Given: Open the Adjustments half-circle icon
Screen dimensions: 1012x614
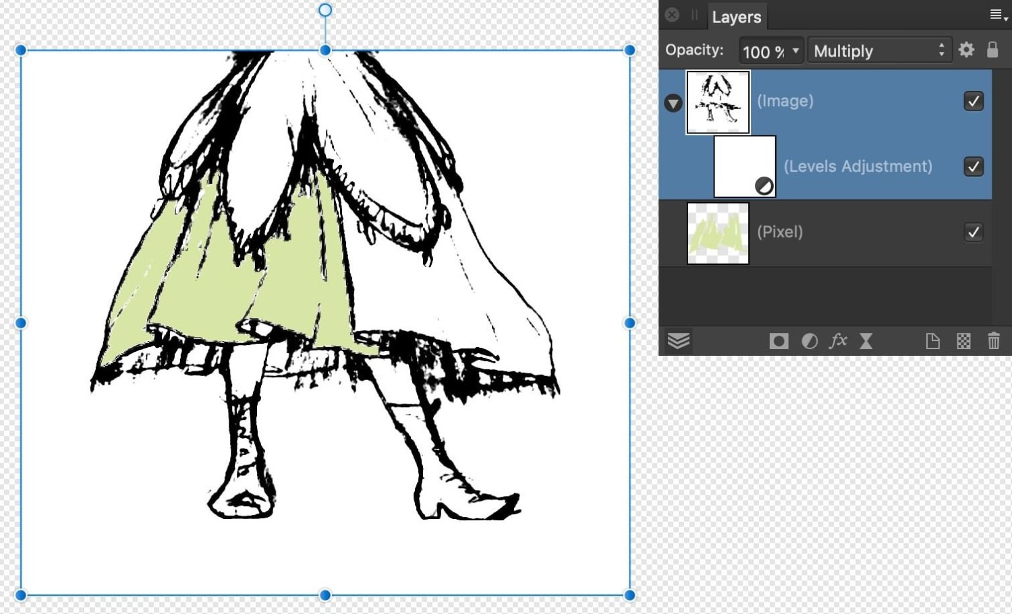Looking at the screenshot, I should (x=809, y=341).
